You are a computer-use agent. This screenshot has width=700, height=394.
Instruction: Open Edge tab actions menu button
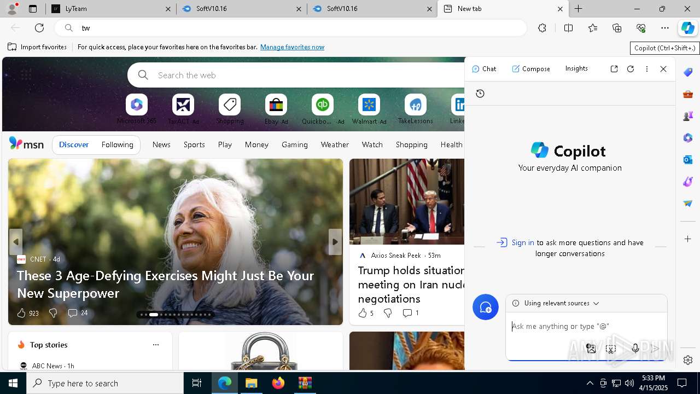[33, 9]
